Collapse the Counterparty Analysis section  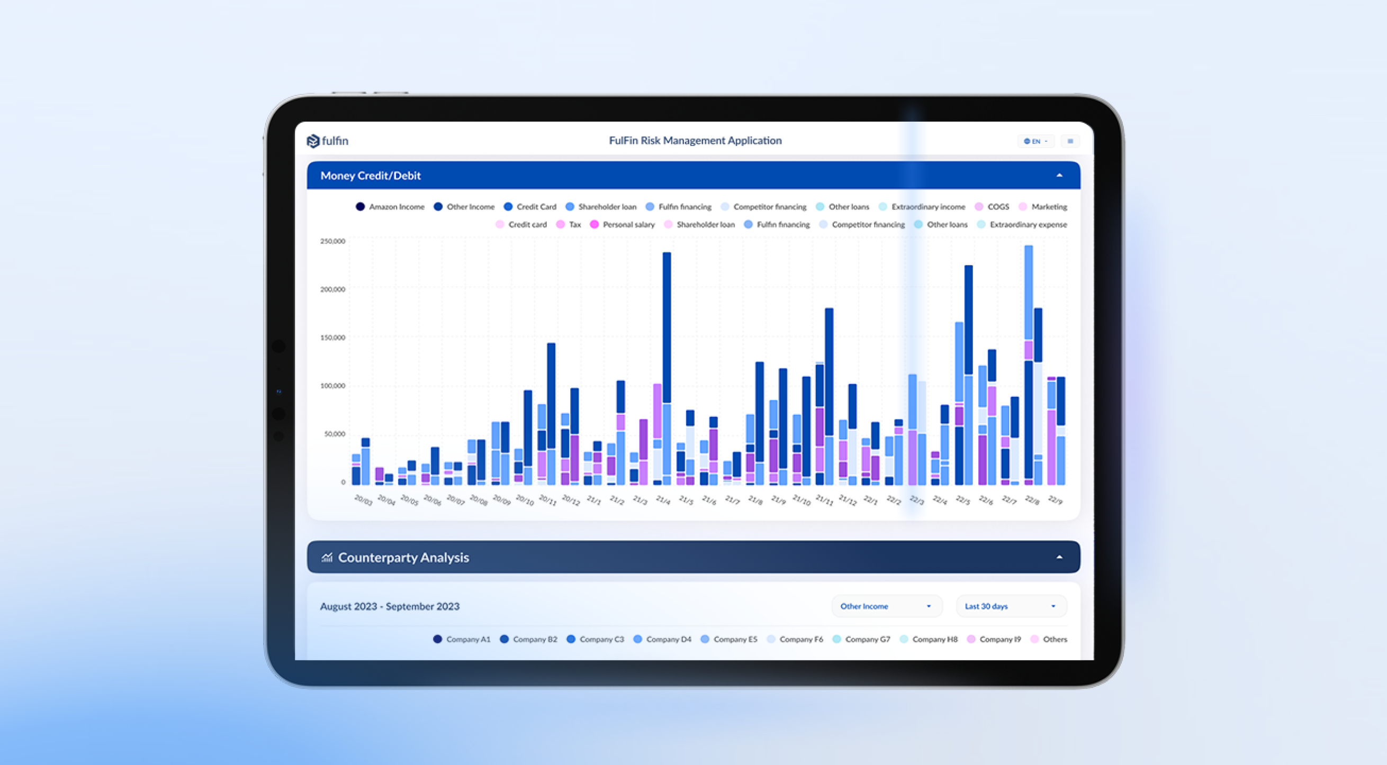pyautogui.click(x=1059, y=557)
